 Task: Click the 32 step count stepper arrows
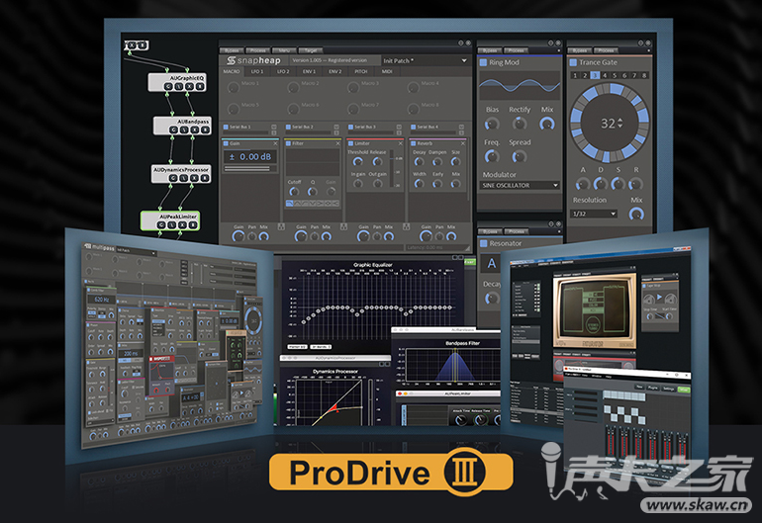click(620, 124)
